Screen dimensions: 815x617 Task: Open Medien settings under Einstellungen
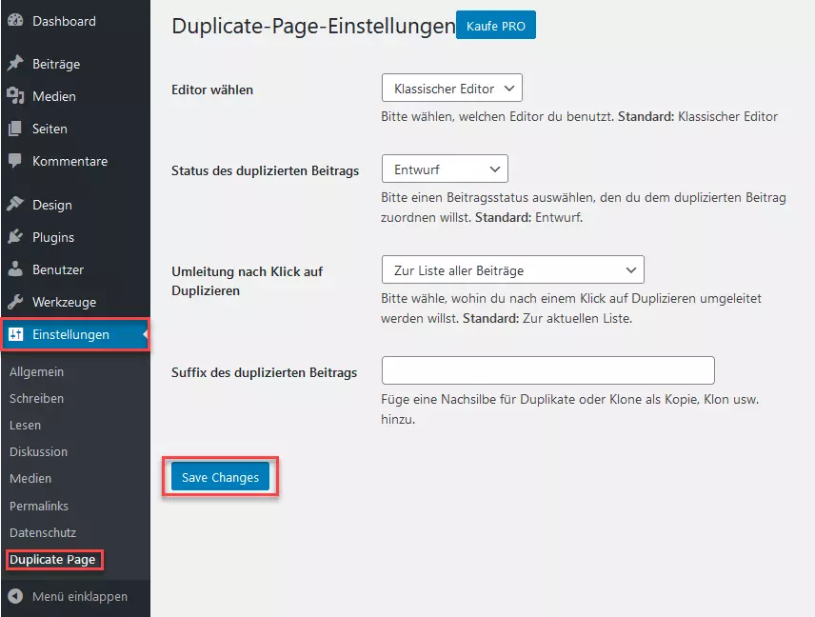point(30,478)
